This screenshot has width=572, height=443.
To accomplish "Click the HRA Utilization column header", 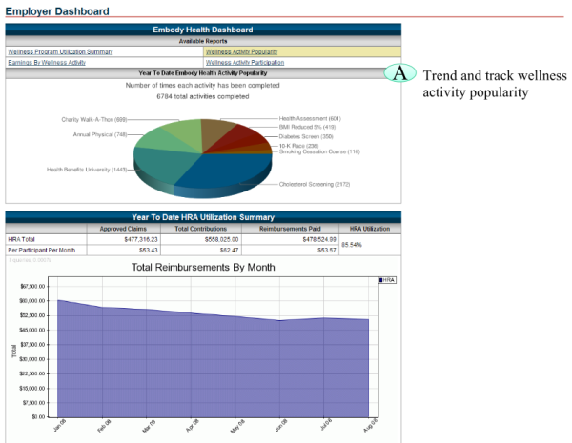I will [370, 229].
